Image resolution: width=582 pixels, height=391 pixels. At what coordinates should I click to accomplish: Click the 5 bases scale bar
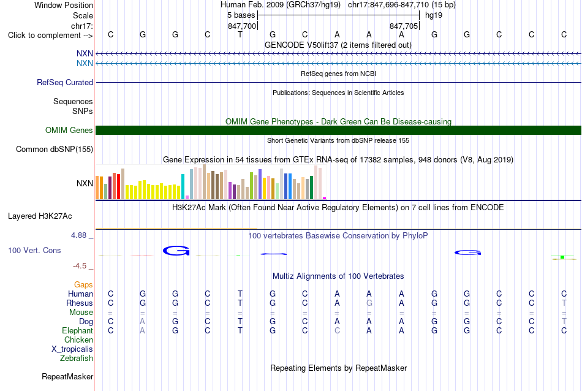338,15
